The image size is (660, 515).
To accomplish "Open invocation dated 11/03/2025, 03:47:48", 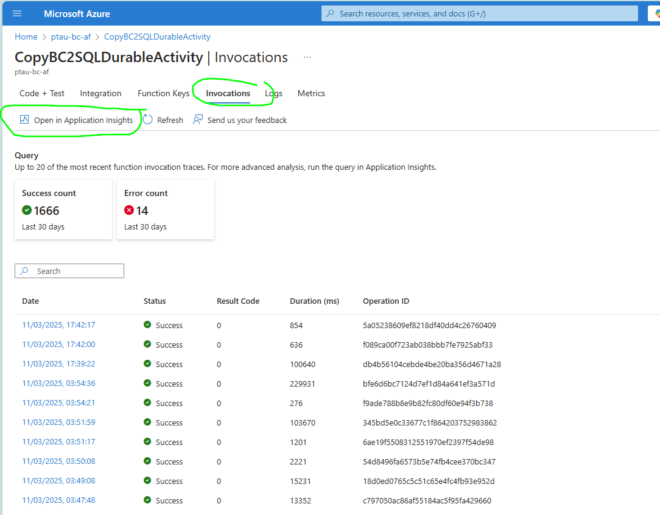I will (58, 500).
